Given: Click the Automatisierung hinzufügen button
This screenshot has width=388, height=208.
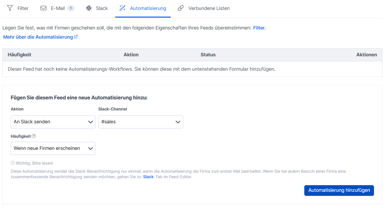Looking at the screenshot, I should coord(339,190).
